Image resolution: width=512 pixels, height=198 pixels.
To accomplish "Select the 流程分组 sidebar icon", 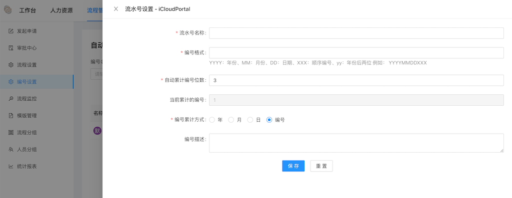I will pos(11,133).
